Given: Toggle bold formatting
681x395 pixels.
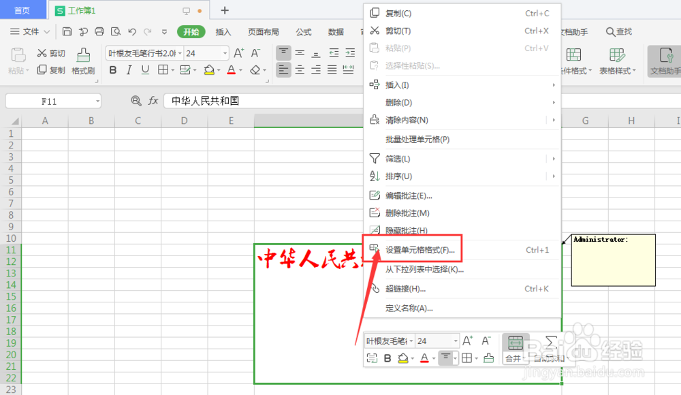Looking at the screenshot, I should point(112,69).
